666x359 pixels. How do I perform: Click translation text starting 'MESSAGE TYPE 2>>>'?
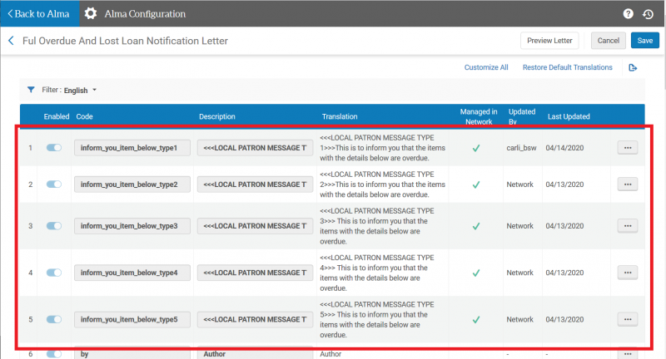click(382, 184)
